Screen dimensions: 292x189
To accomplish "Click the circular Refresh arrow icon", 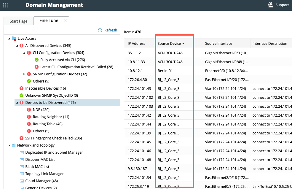I will pyautogui.click(x=100, y=30).
